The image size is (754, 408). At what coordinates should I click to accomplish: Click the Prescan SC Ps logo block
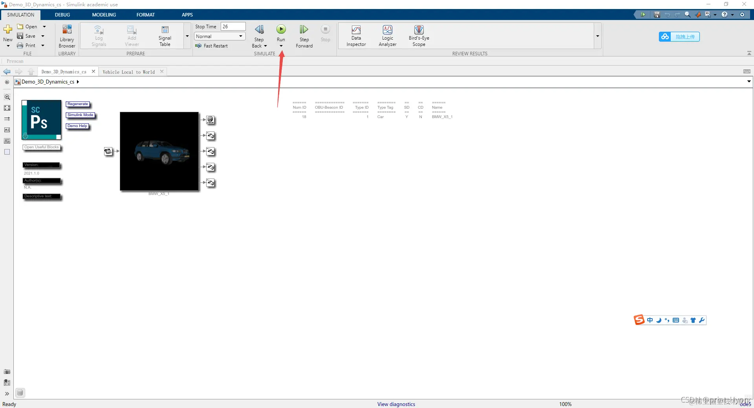tap(41, 120)
